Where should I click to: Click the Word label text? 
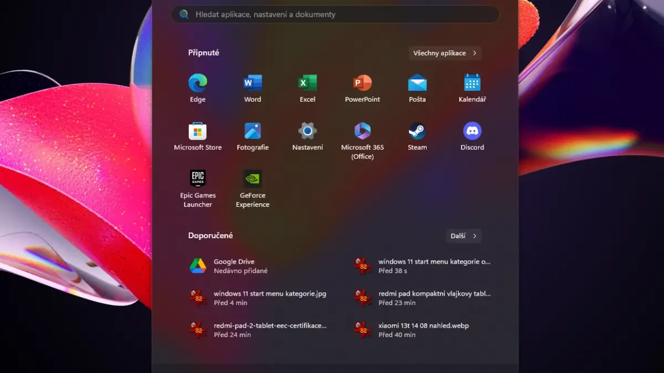(252, 99)
